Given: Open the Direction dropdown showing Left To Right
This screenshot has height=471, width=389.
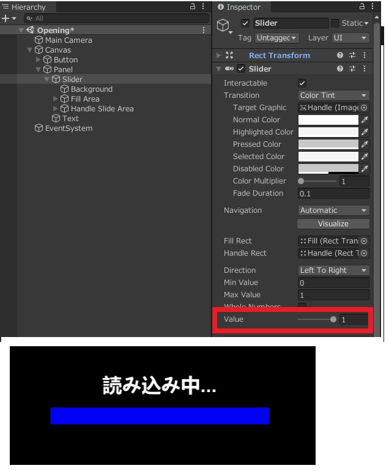Looking at the screenshot, I should 334,270.
